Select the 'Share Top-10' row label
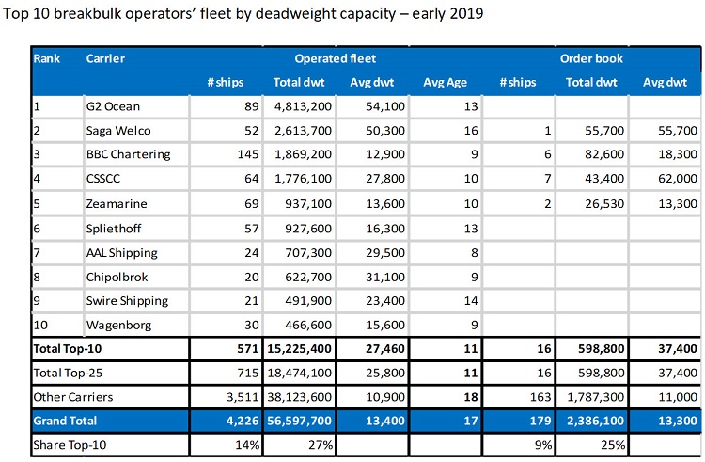Screen dimensions: 705x462 pyautogui.click(x=70, y=445)
